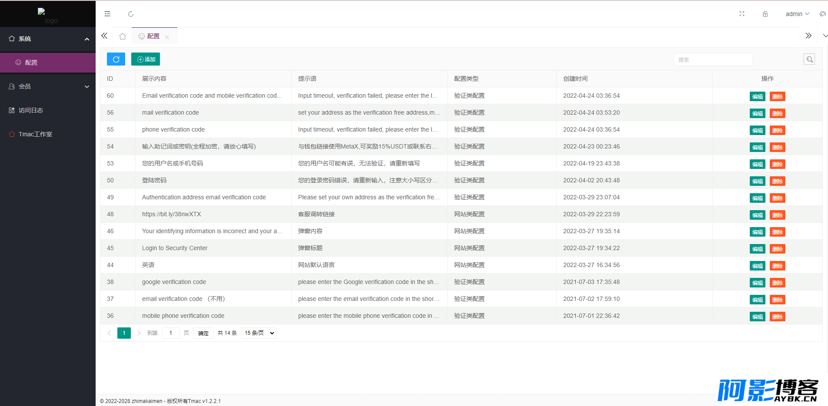Delete the 英语 row
Screen dimensions: 828x406
[x=778, y=266]
